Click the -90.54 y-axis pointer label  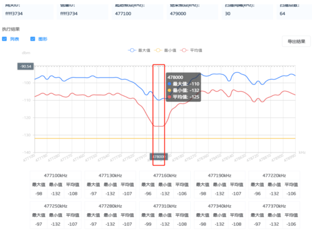coord(26,66)
